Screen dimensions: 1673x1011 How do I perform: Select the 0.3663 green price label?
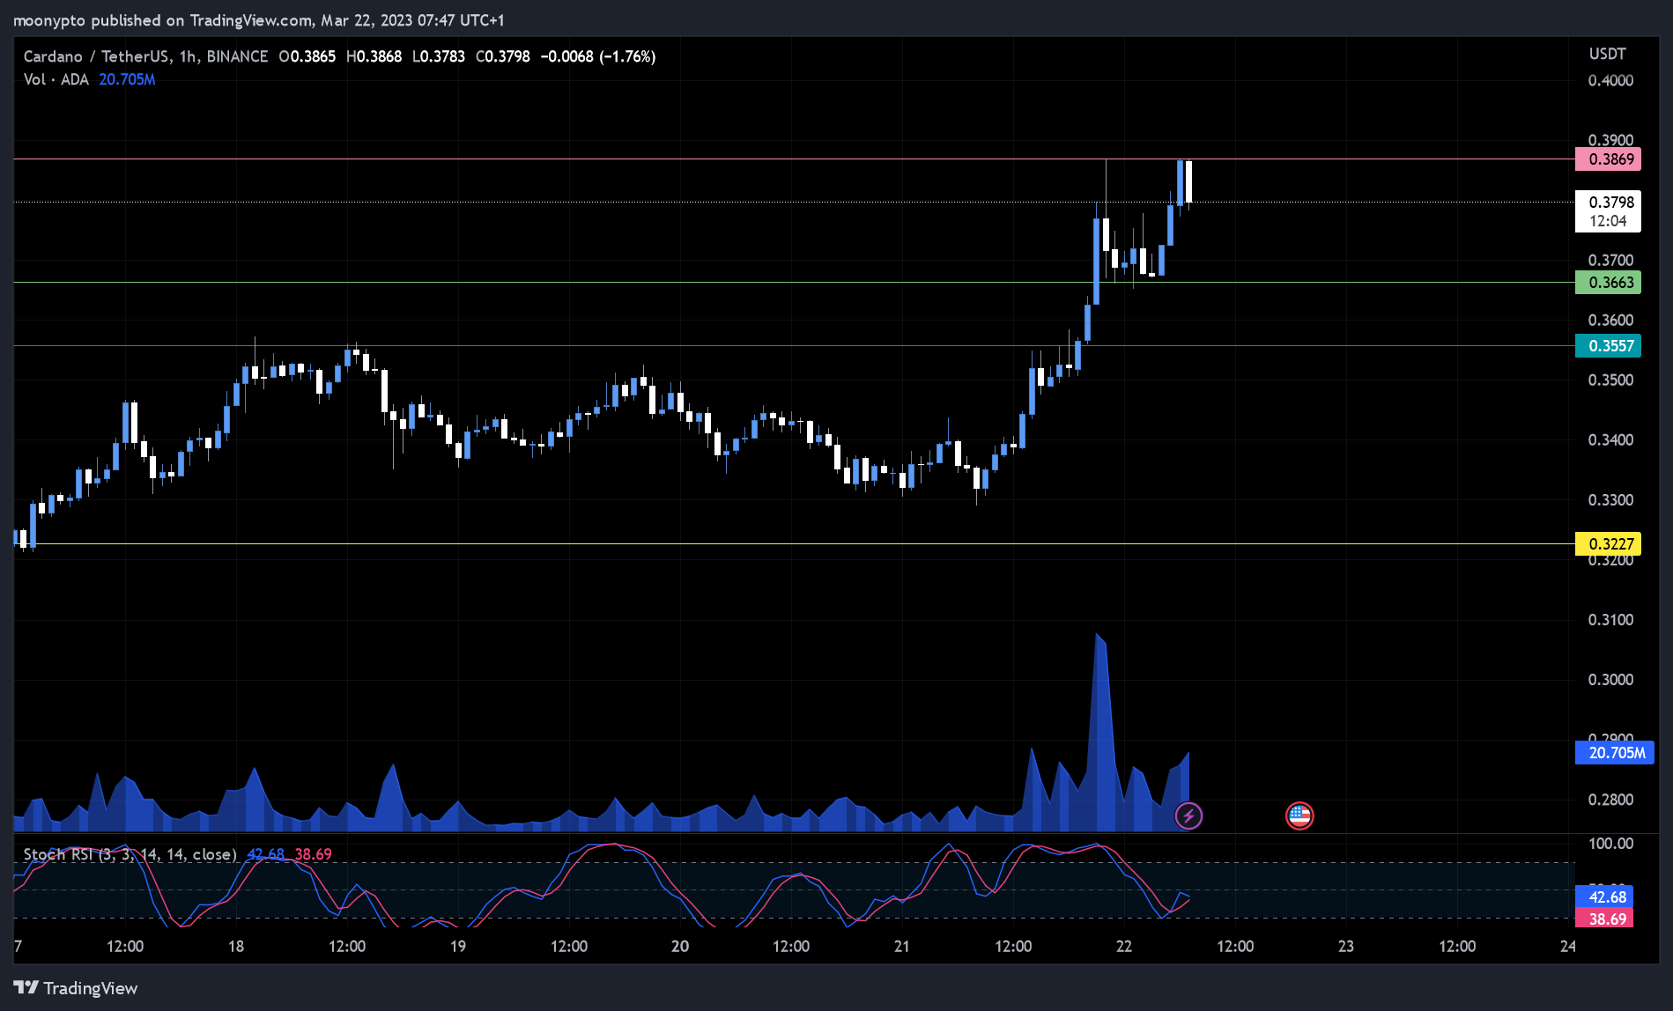pos(1608,283)
